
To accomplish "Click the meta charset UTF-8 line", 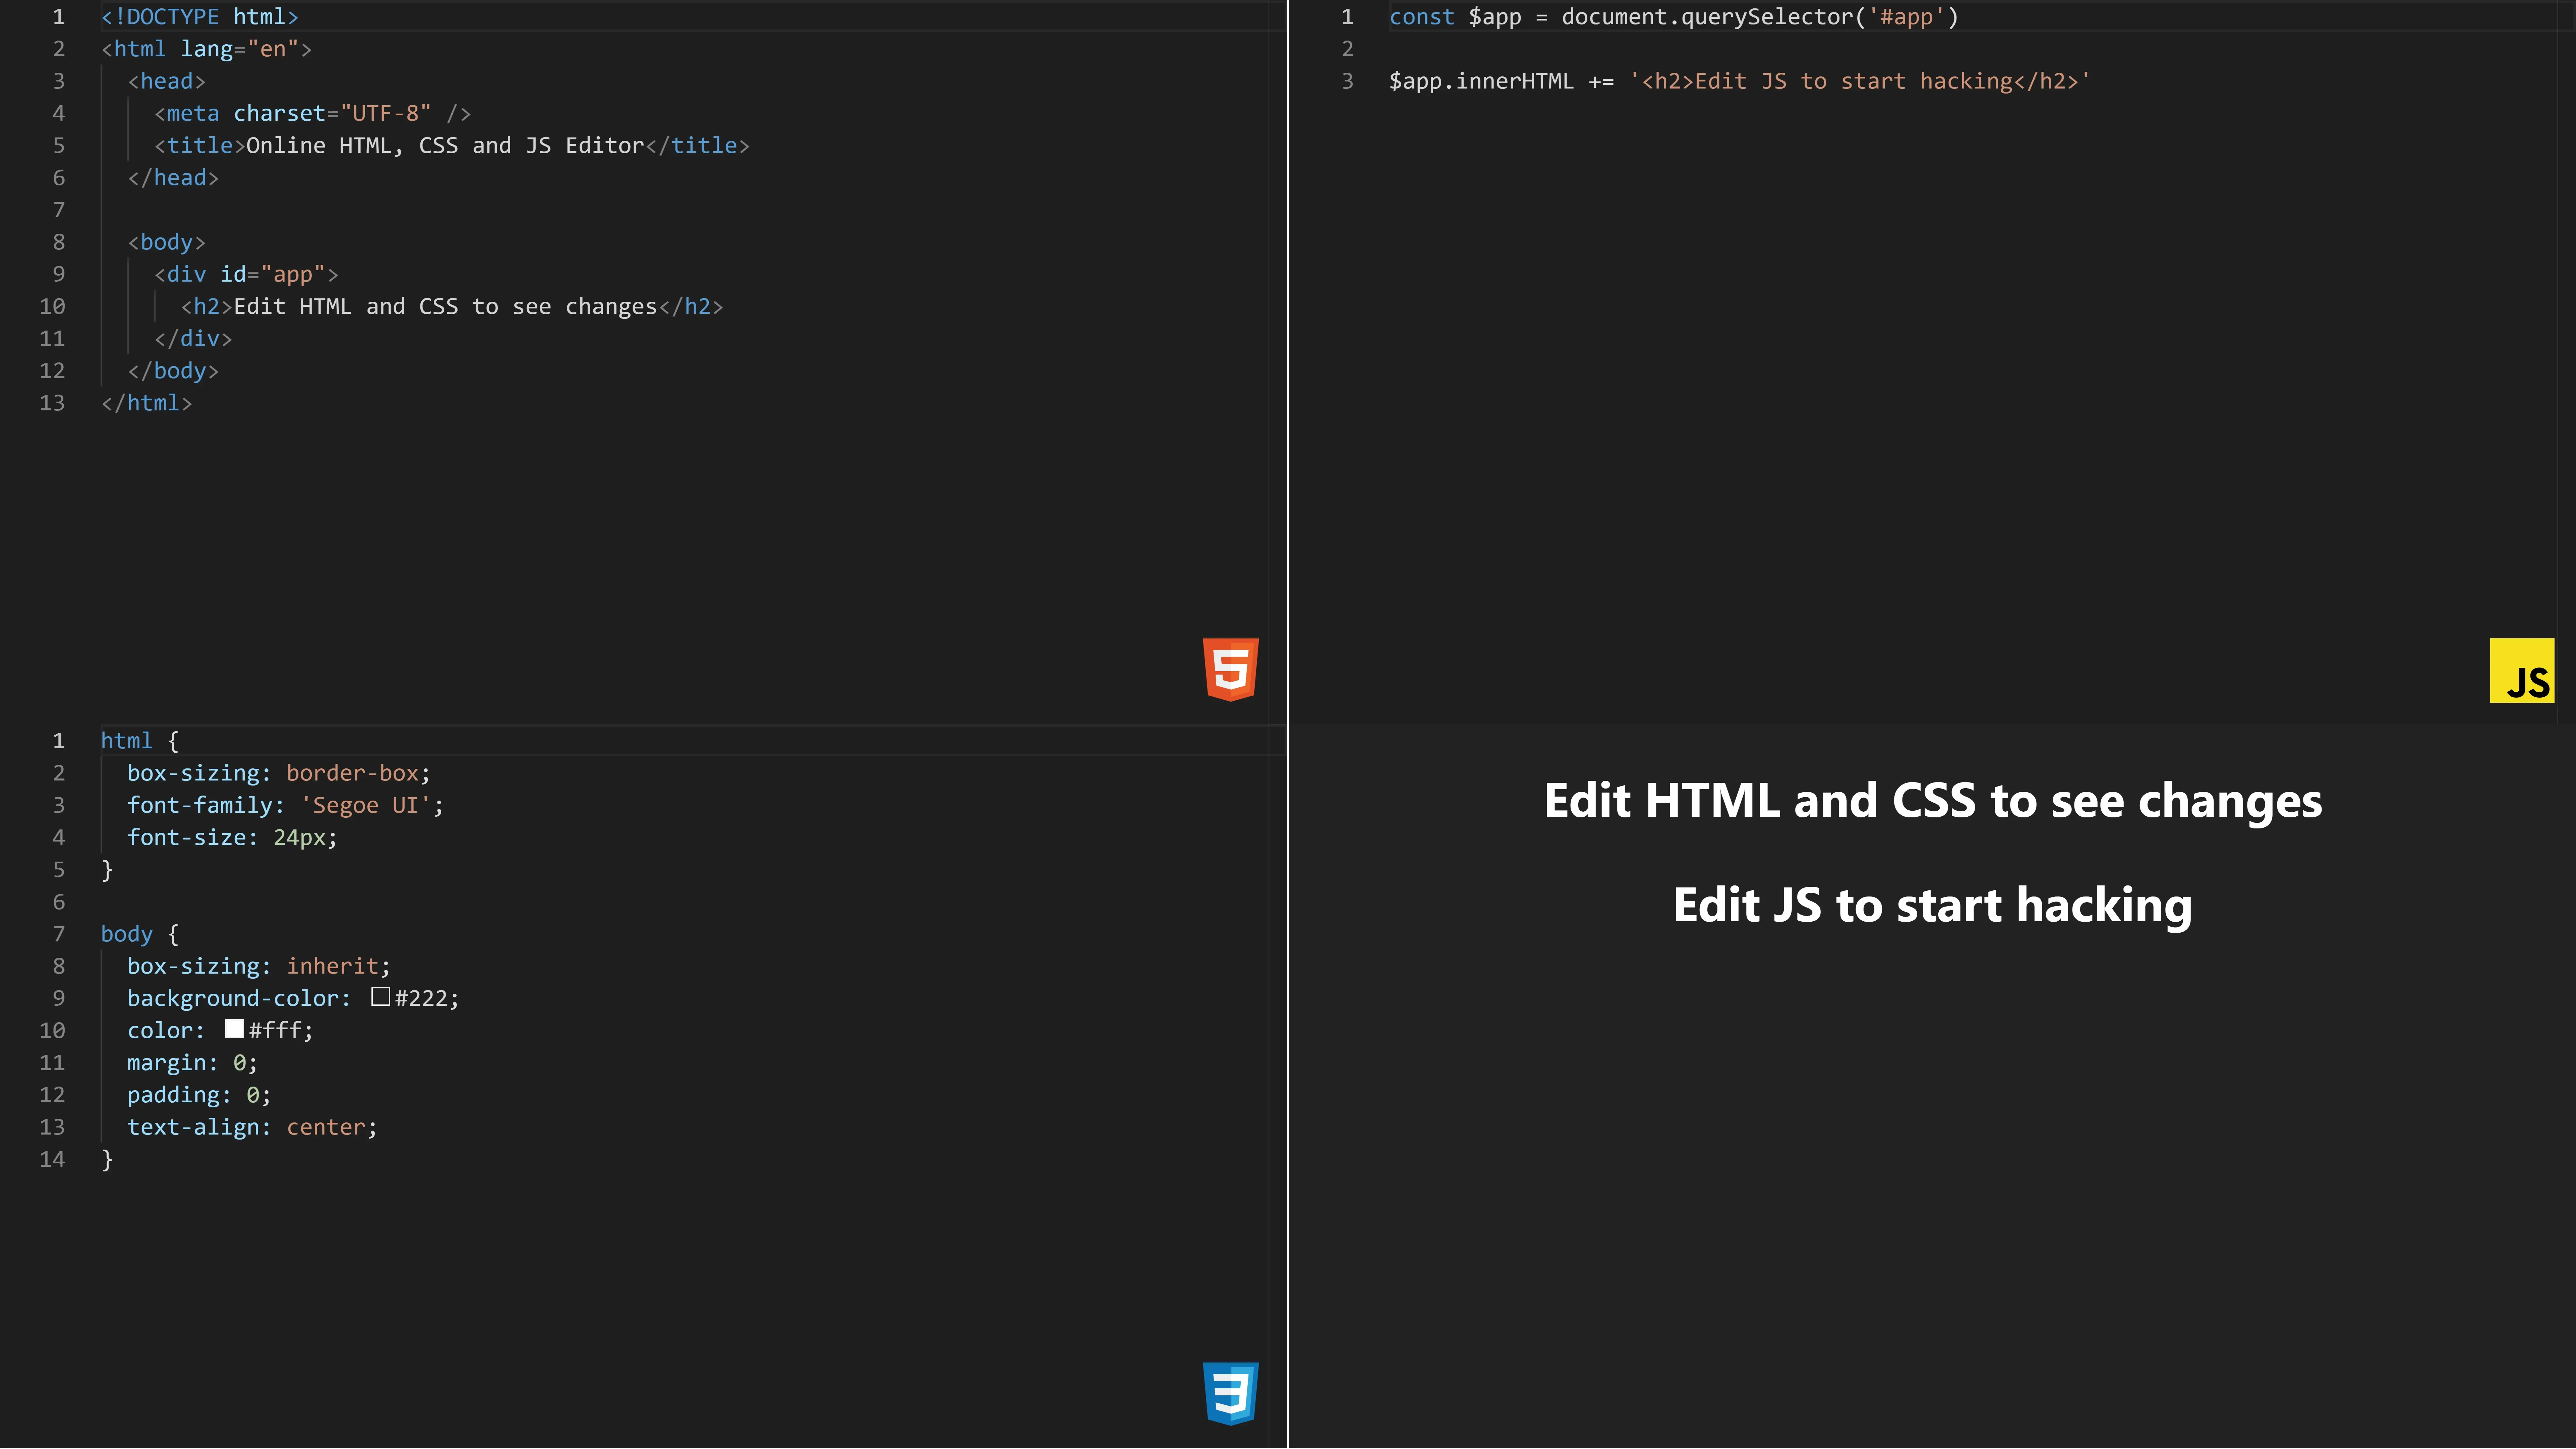I will [x=310, y=113].
